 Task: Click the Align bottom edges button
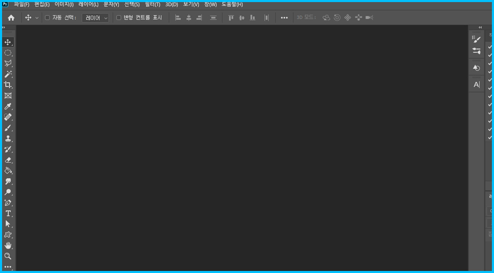[252, 18]
